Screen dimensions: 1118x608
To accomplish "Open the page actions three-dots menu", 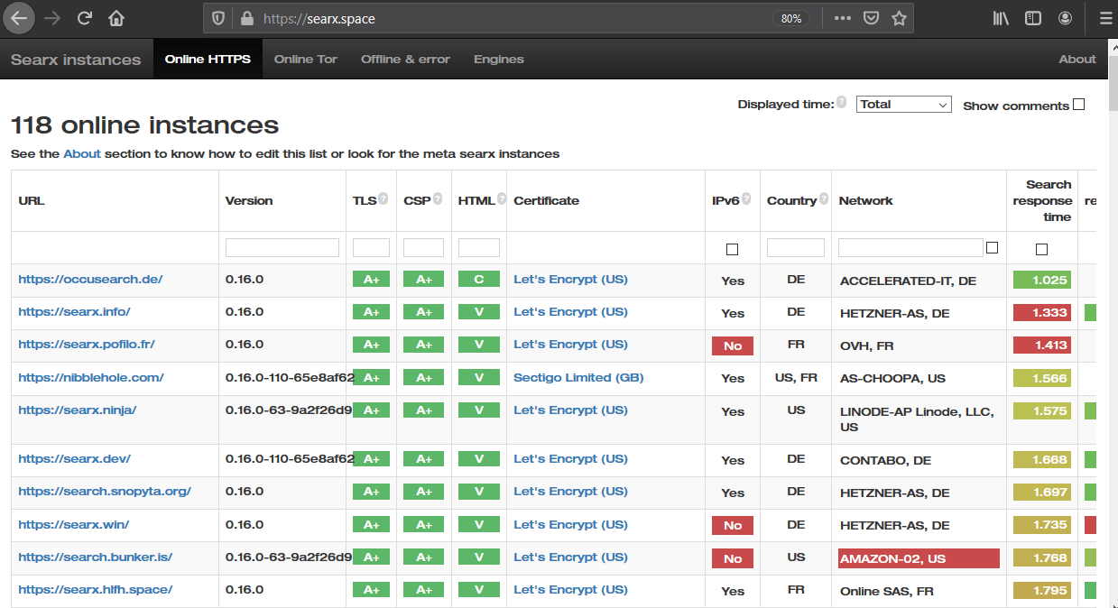I will click(x=842, y=18).
